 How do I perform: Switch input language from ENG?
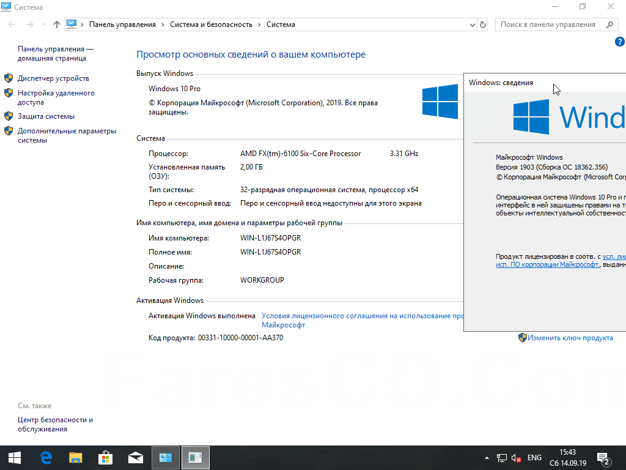coord(534,458)
